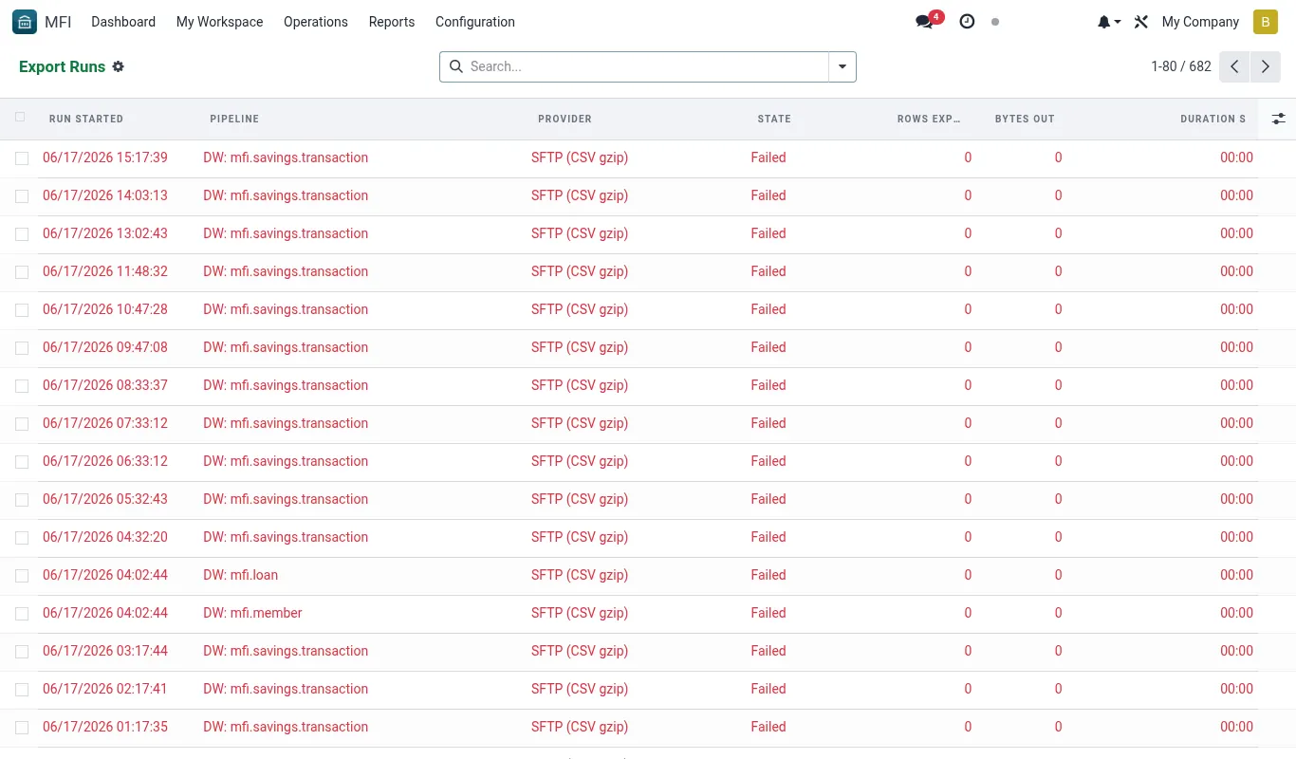Open the debug tools wrench icon
This screenshot has height=759, width=1296.
(1141, 22)
